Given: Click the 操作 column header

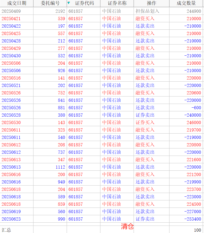Looking at the screenshot, I should click(151, 3).
